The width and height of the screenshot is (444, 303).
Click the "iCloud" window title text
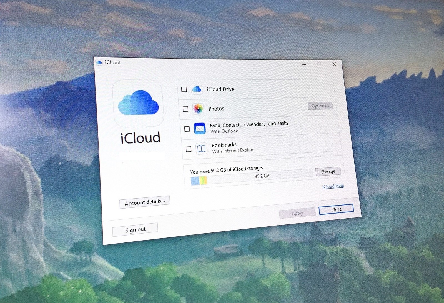(x=113, y=62)
